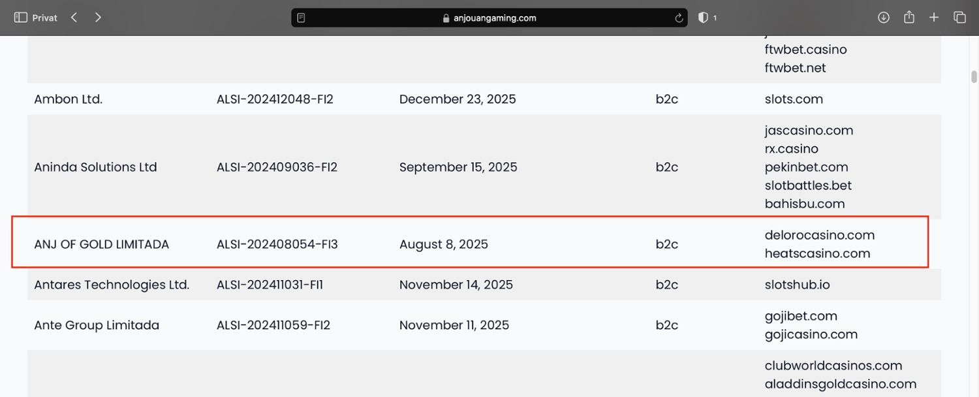Open the share menu
The image size is (979, 397).
click(x=909, y=18)
